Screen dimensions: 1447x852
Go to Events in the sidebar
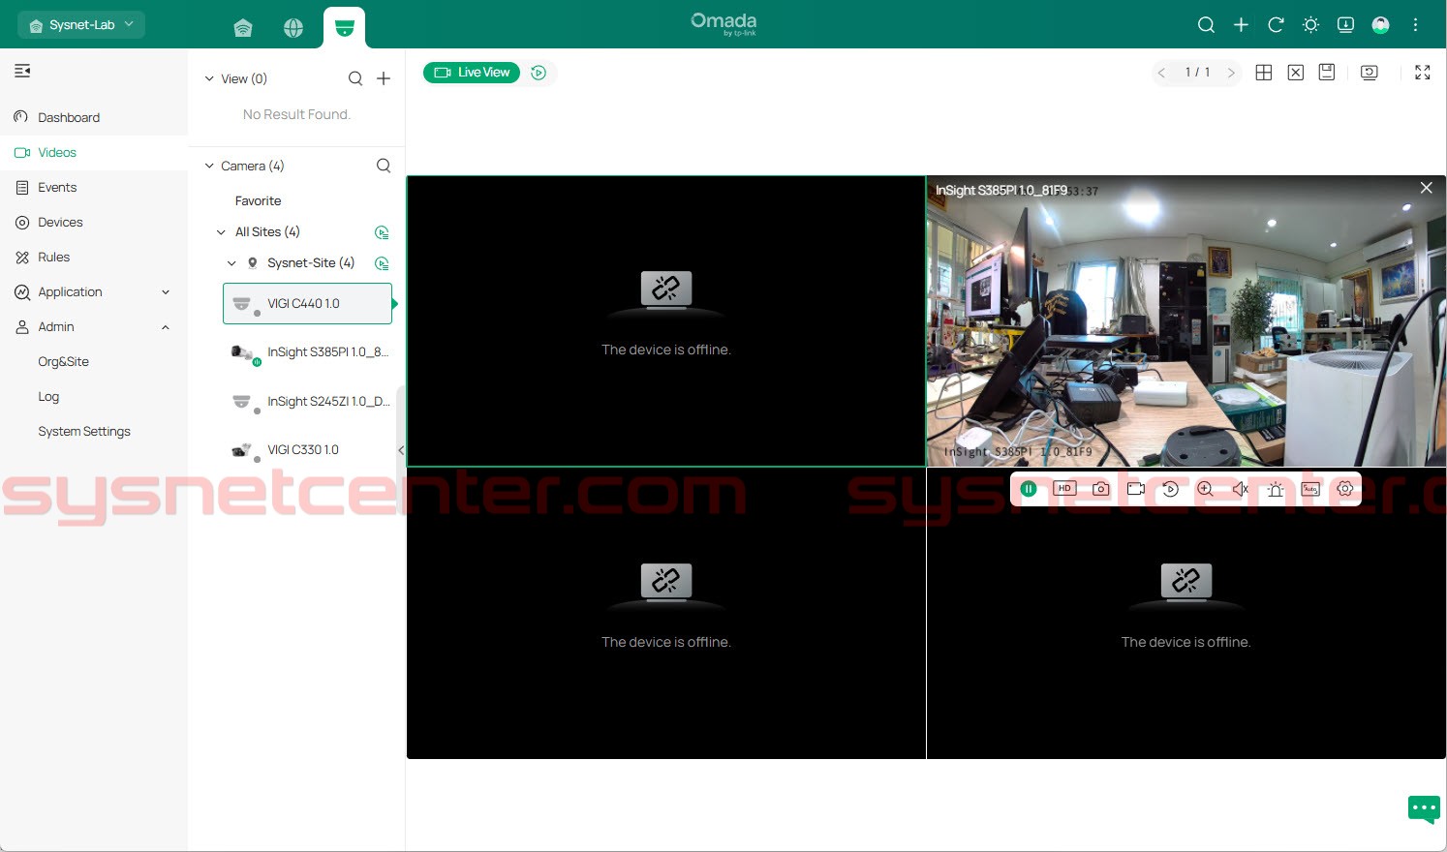(x=57, y=188)
